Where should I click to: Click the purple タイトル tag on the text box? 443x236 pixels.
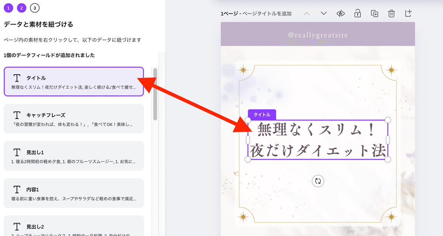pos(262,114)
